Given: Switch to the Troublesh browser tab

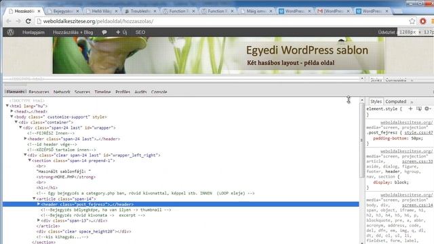Looking at the screenshot, I should 140,12.
